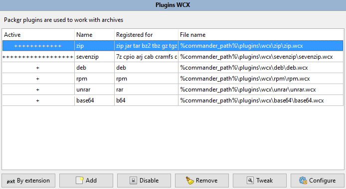The width and height of the screenshot is (346, 189).
Task: Select the sevenzip plugin name cell
Action: [94, 57]
